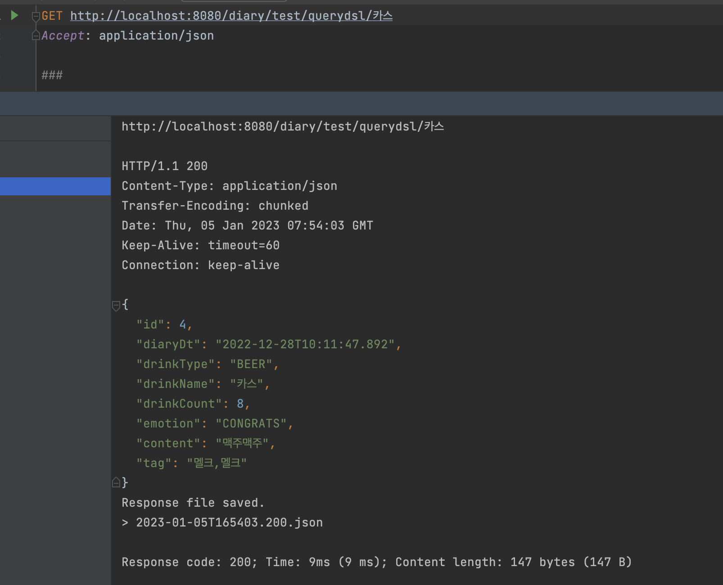Click the response URL line in output
Viewport: 723px width, 585px height.
(x=283, y=126)
